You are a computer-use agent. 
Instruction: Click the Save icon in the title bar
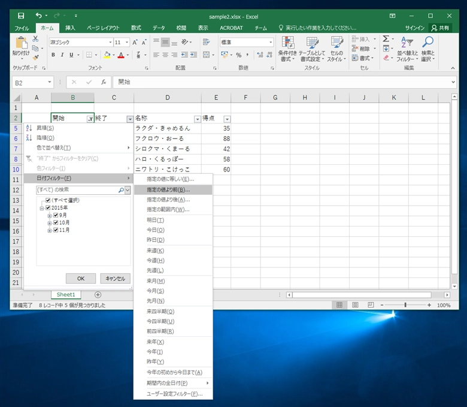click(x=21, y=16)
